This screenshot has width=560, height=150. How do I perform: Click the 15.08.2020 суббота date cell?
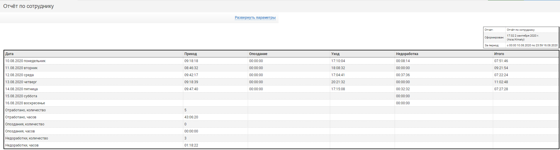coord(21,96)
